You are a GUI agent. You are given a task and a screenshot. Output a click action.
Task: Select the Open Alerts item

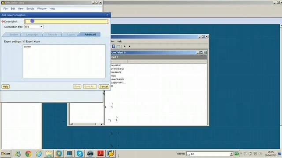115,72
